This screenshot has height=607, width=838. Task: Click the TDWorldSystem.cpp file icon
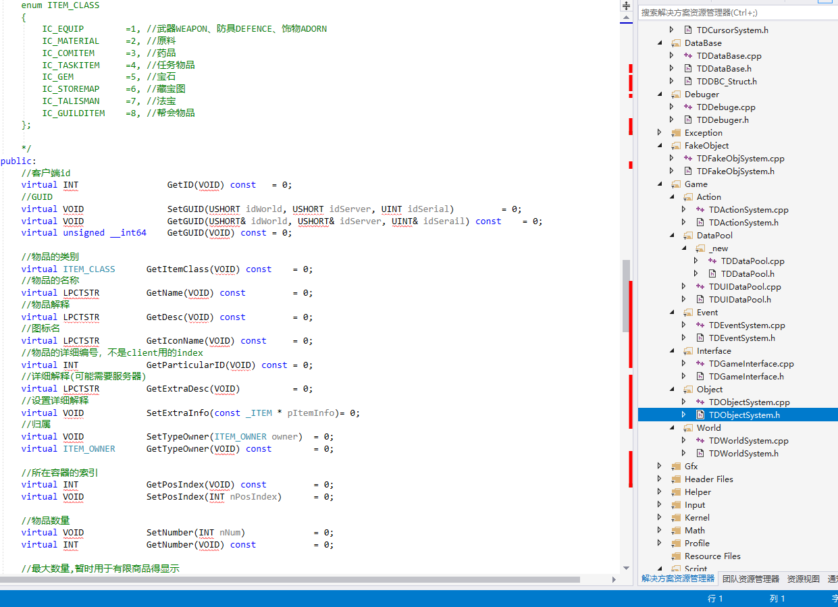tap(700, 441)
